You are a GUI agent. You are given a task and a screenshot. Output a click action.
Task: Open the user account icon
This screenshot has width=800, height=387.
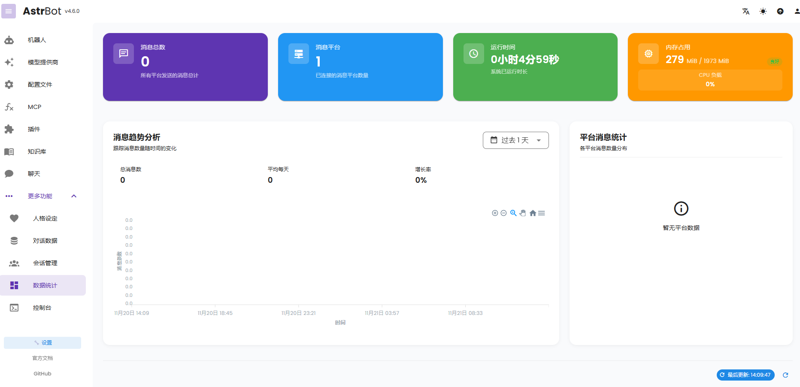(797, 12)
